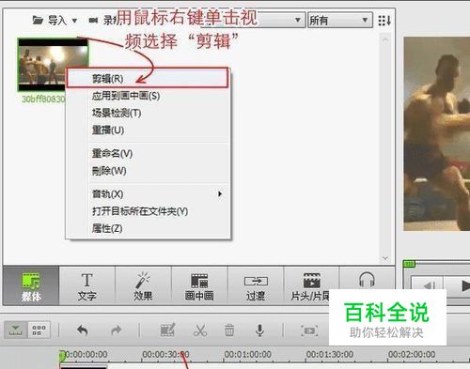Open the 效果 effects tab
The height and width of the screenshot is (369, 470).
point(143,285)
